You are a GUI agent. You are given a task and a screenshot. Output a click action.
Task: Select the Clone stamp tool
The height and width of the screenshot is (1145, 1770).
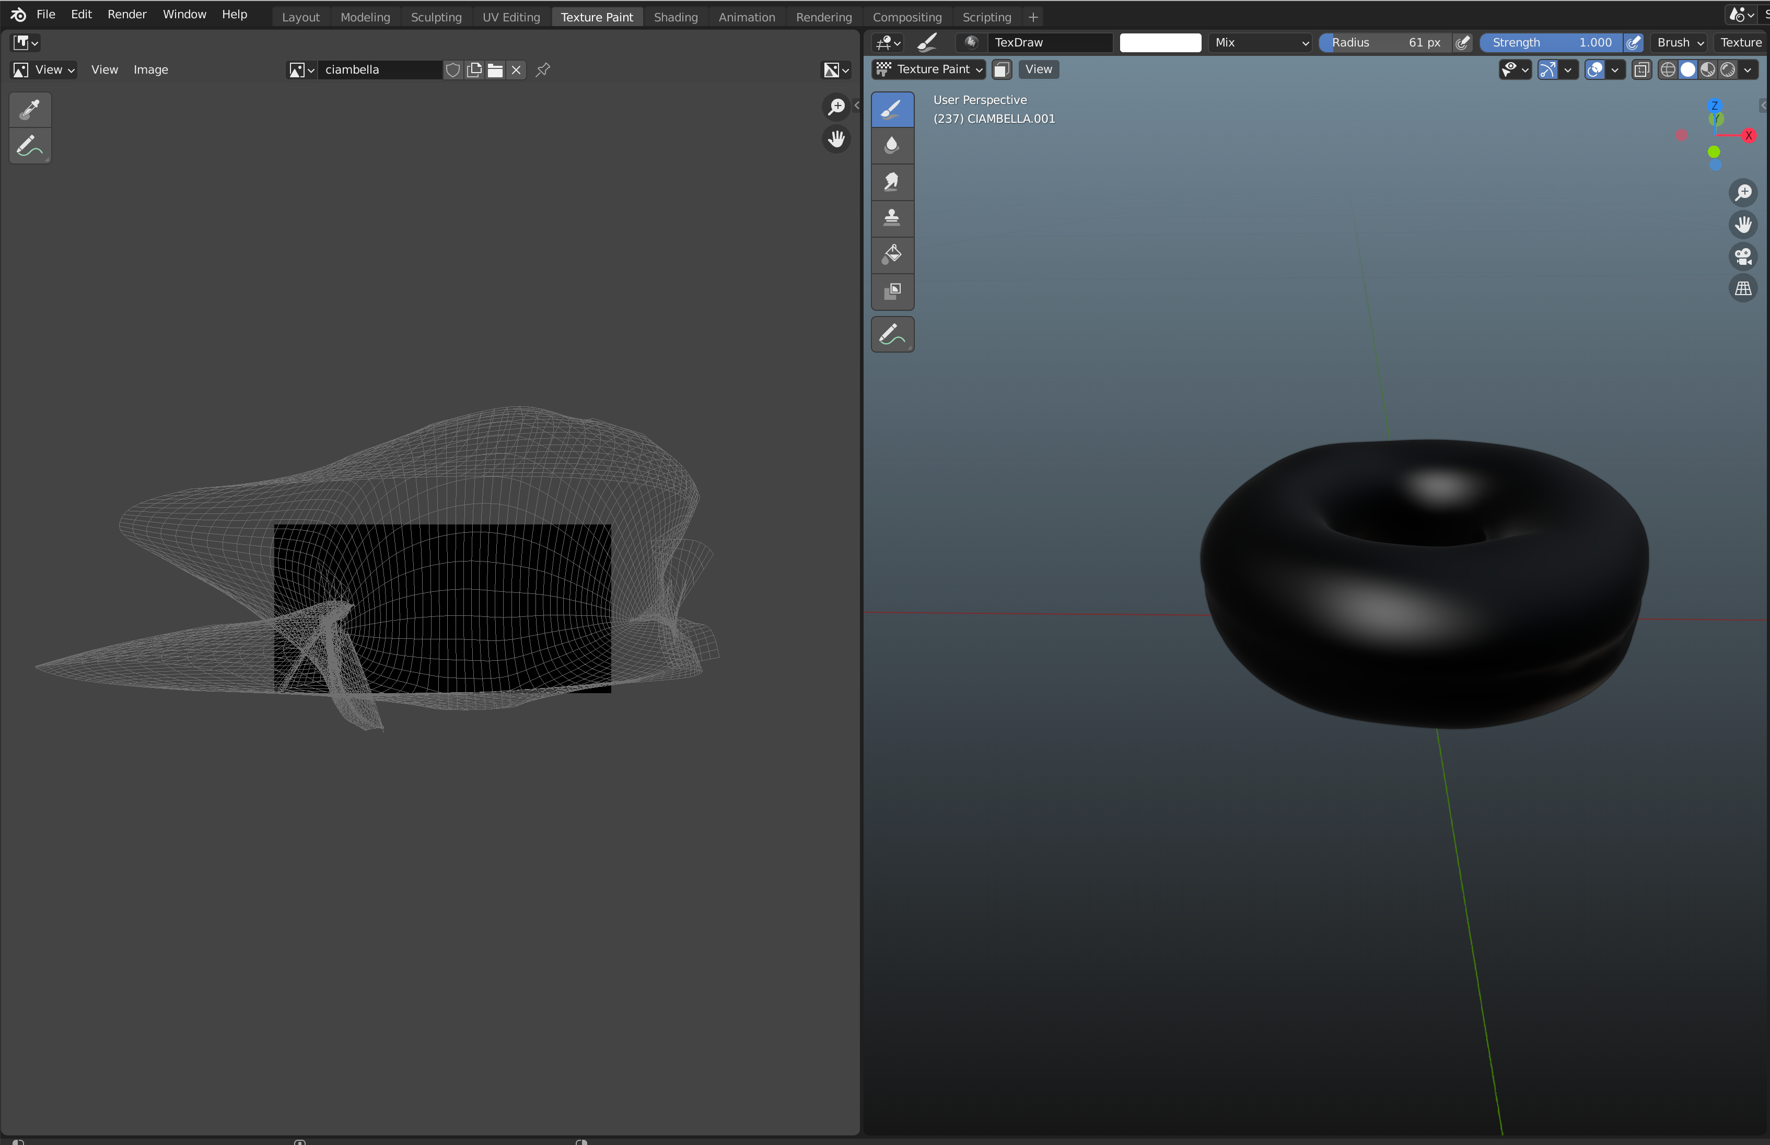[x=892, y=218]
